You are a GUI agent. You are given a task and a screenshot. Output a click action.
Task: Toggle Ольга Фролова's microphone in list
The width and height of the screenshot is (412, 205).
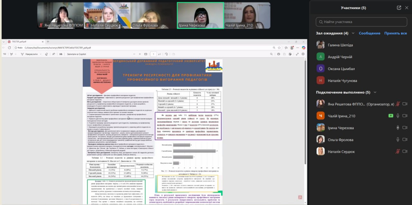coord(398,140)
